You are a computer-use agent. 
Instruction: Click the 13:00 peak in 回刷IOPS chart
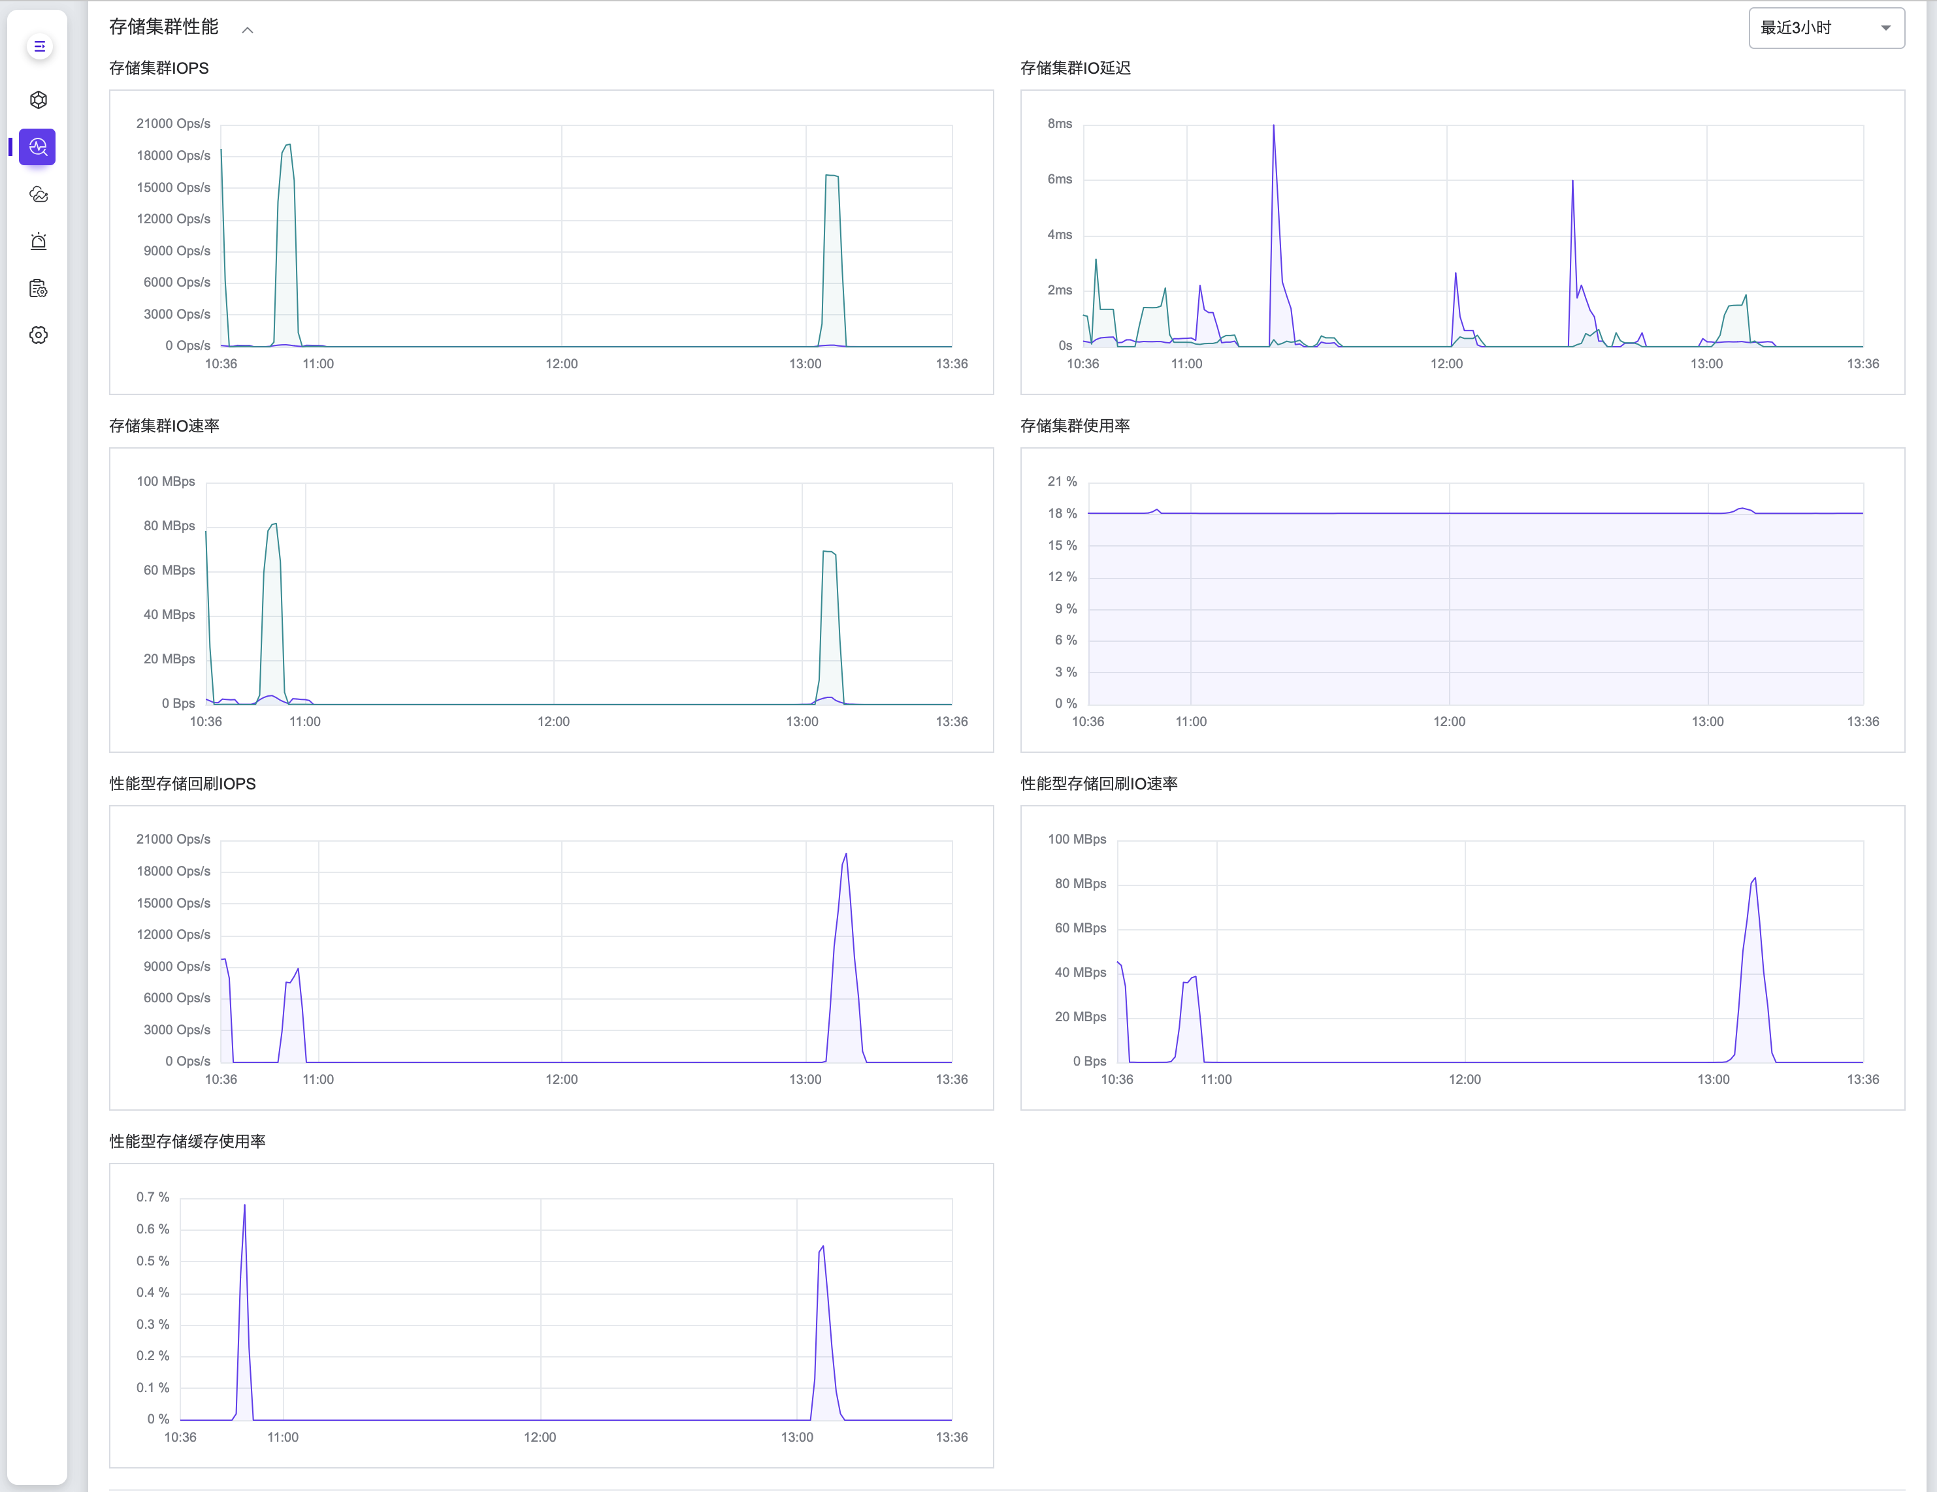pos(846,855)
